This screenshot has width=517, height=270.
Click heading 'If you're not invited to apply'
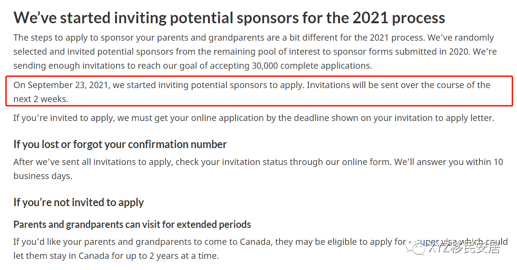[x=78, y=202]
